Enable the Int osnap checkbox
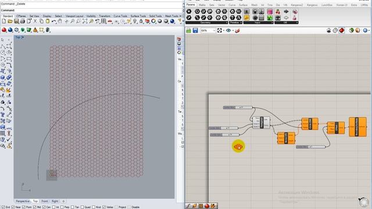Screen dimensions: 372x209 [53, 207]
